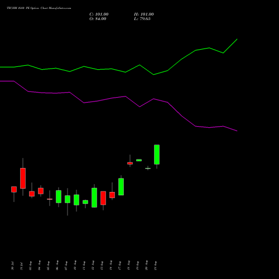279x279 pixels.
Task: Click the red candle for 03 Aug
Action: [x=32, y=194]
